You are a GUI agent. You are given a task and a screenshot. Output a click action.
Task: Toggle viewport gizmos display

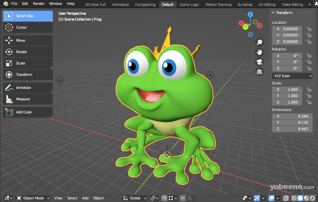click(x=257, y=198)
